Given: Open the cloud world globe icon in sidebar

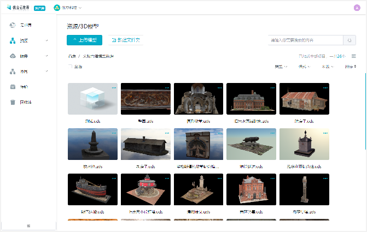Looking at the screenshot, I should [x=13, y=25].
